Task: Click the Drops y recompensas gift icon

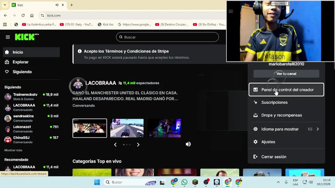Action: tap(256, 115)
